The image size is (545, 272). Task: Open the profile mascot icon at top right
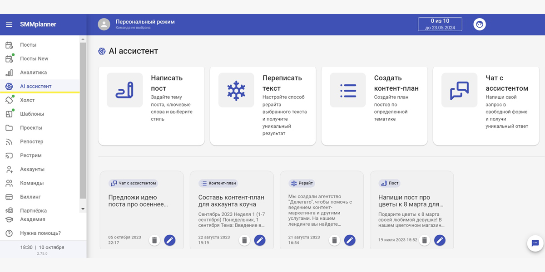[480, 24]
